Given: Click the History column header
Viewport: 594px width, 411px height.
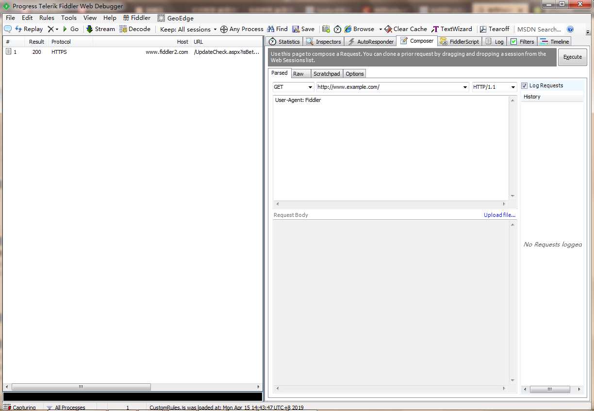Looking at the screenshot, I should 552,97.
